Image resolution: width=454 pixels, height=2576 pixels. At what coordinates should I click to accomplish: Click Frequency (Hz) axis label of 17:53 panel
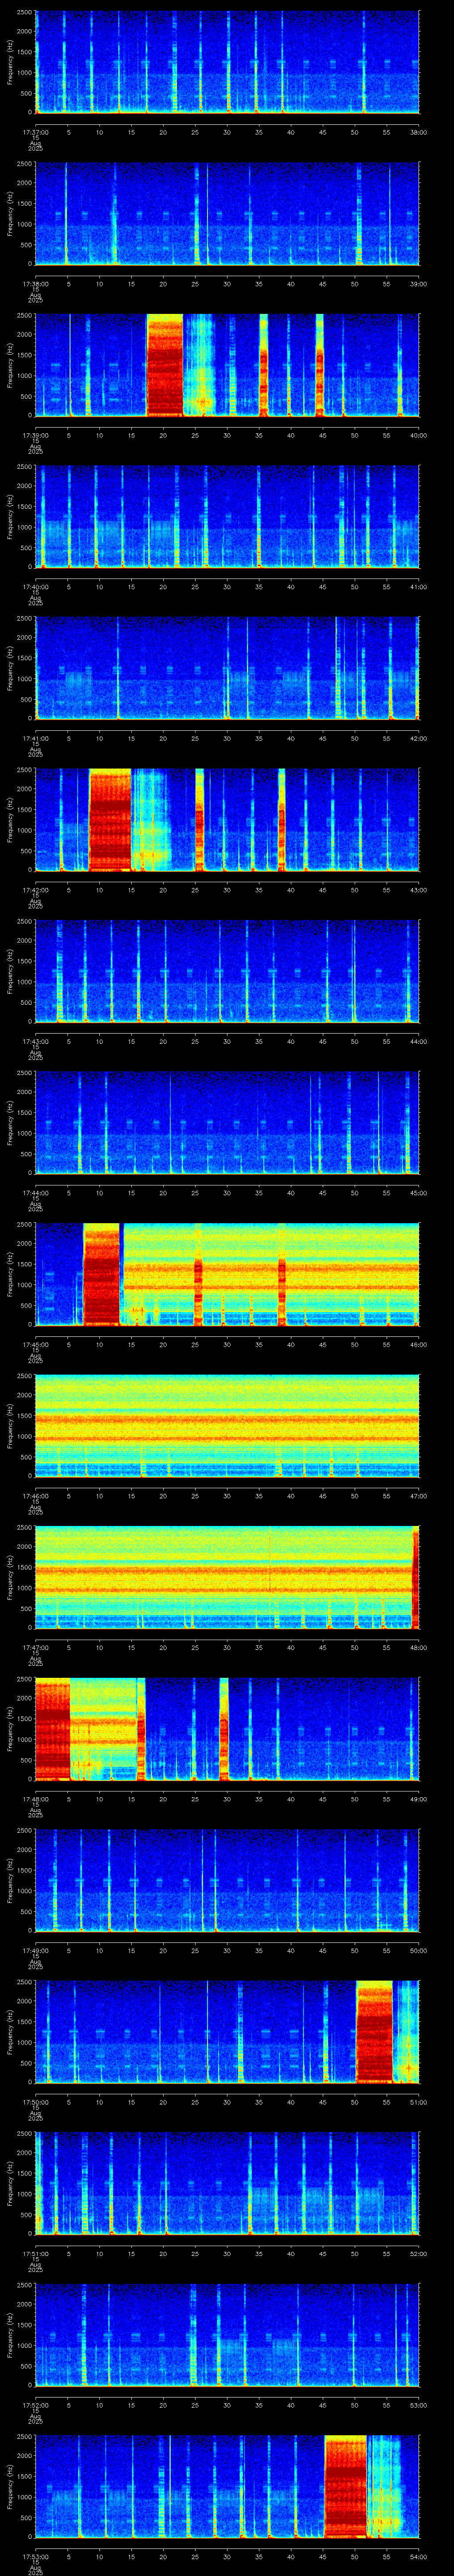pyautogui.click(x=10, y=2486)
